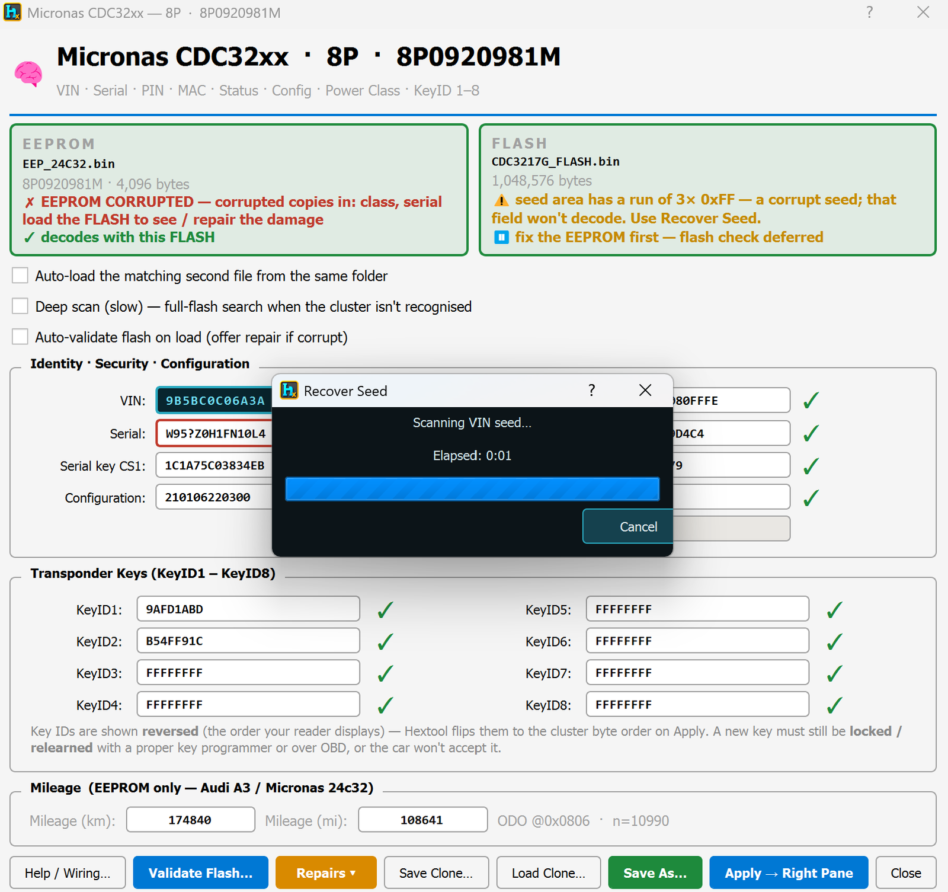Click the EEP_24C32.bin file name
This screenshot has height=892, width=948.
point(69,164)
